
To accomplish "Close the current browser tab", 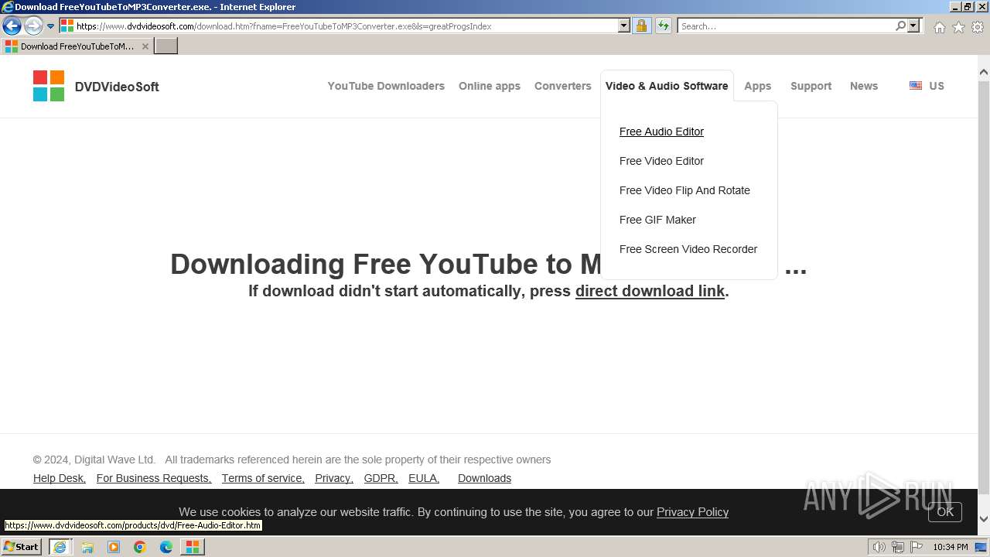I will click(145, 46).
